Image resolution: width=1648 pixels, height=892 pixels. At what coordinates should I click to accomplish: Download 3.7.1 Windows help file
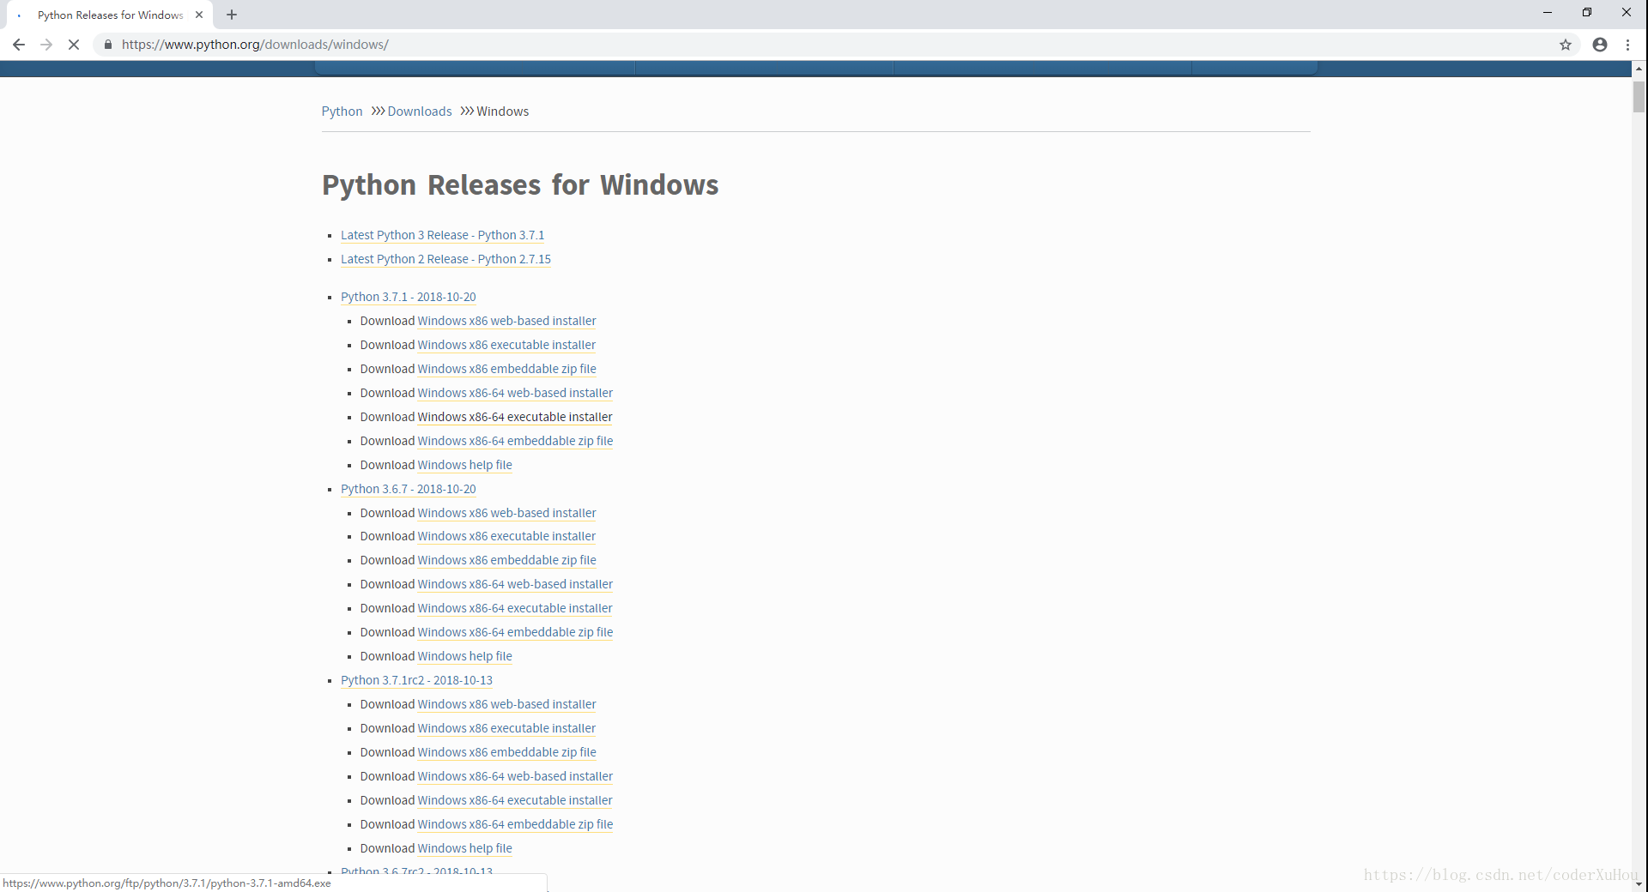[x=464, y=465]
